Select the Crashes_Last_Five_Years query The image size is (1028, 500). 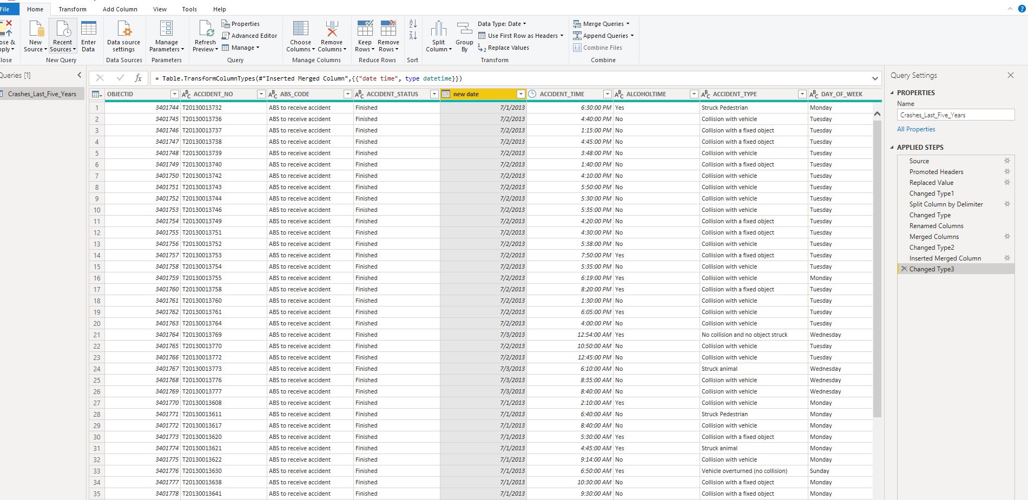(x=42, y=94)
